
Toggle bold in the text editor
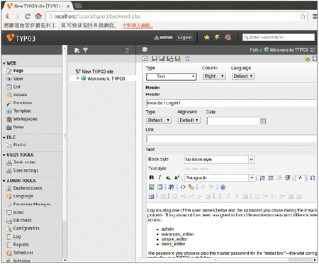(x=152, y=177)
